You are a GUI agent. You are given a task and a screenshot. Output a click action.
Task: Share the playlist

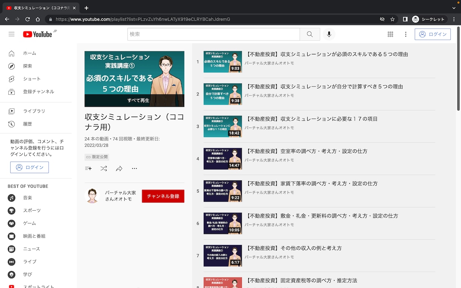pos(119,169)
